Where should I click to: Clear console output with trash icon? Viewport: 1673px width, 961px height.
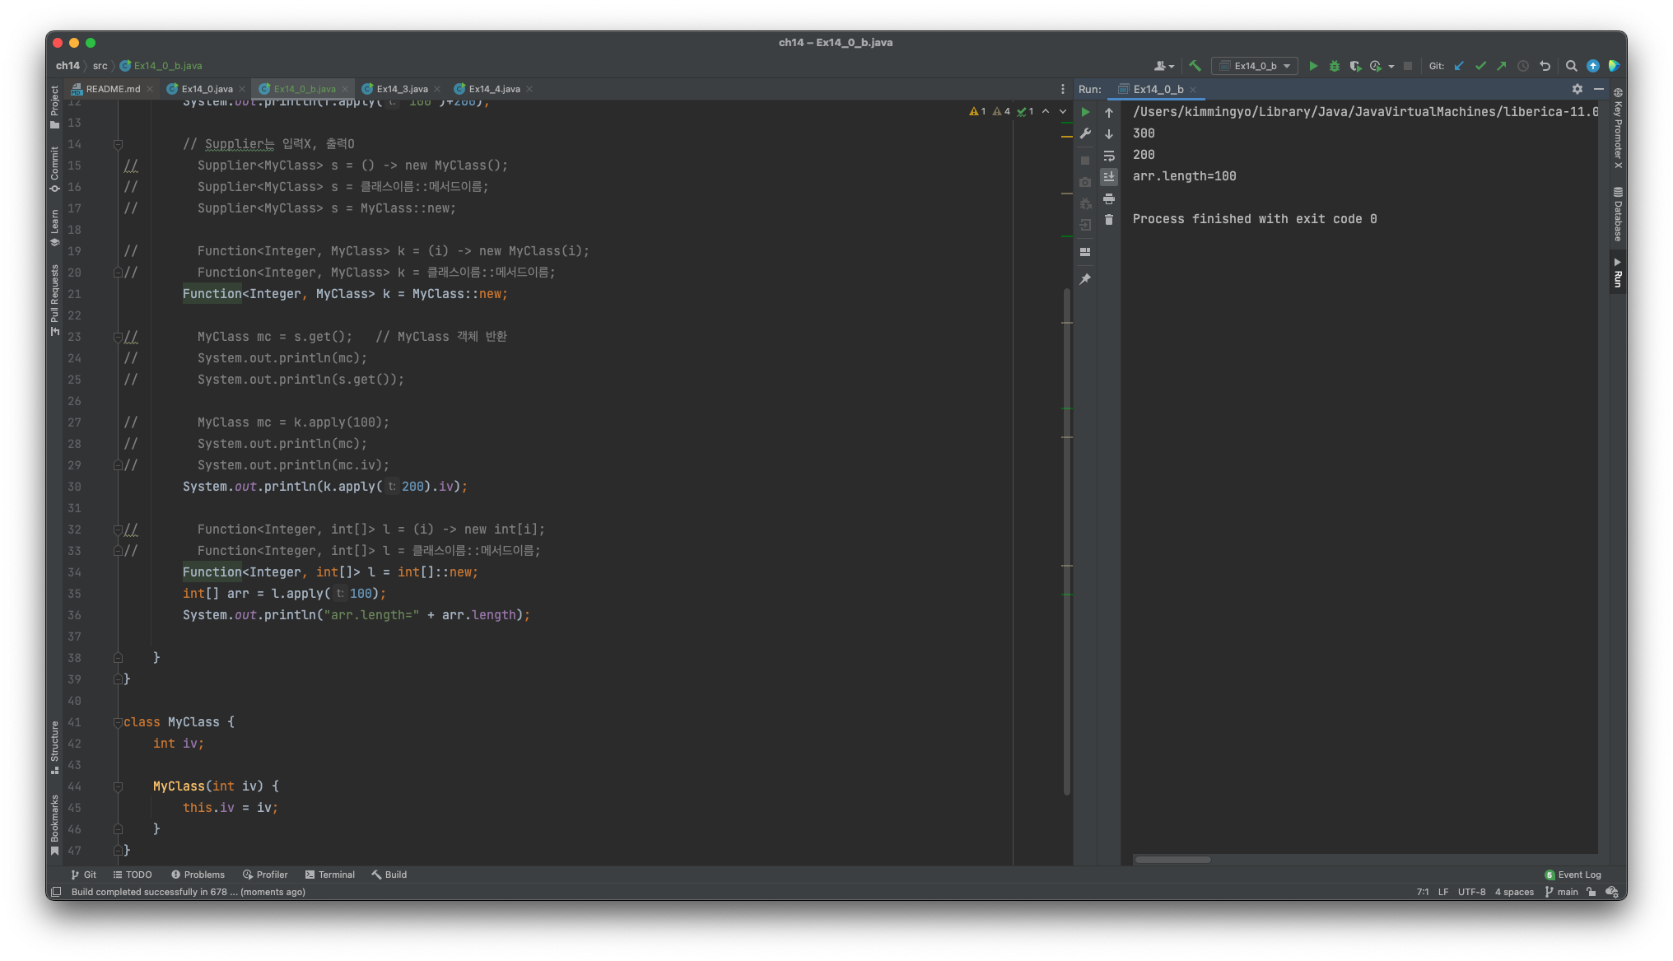tap(1109, 220)
